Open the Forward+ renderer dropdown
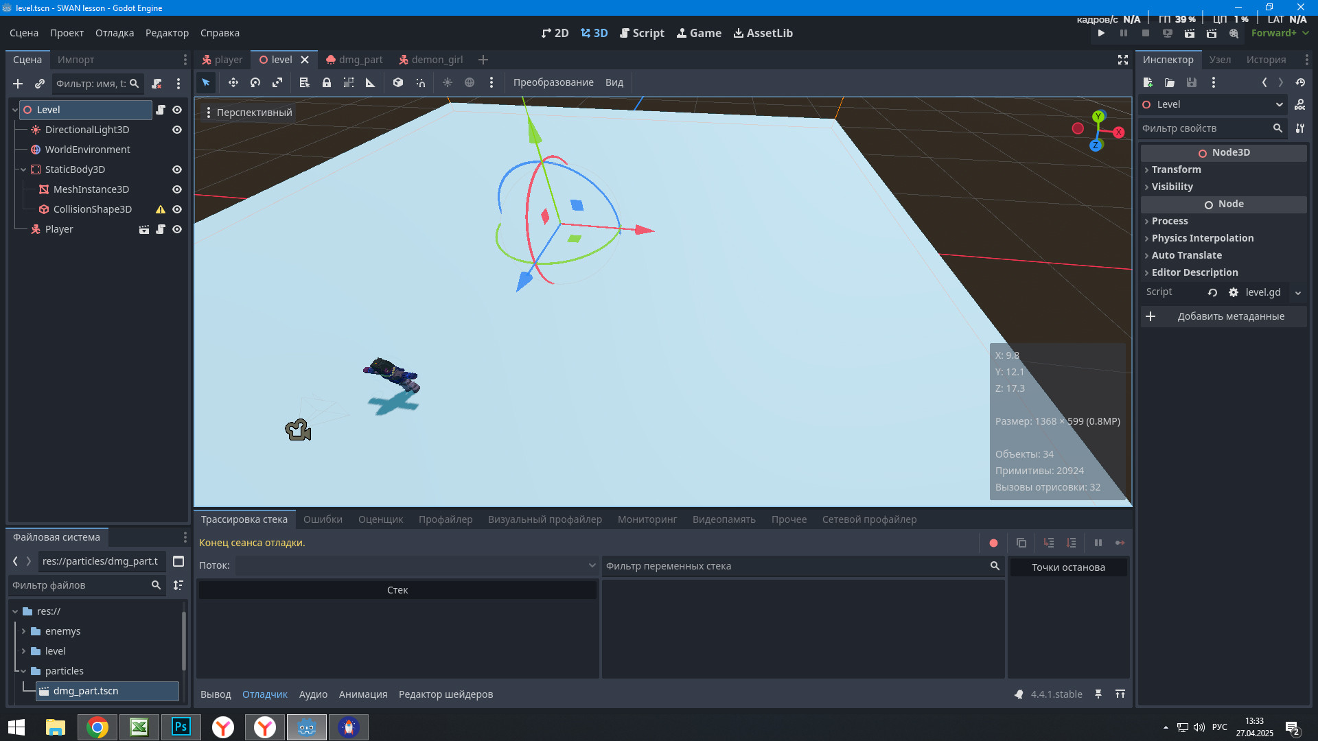 pyautogui.click(x=1280, y=33)
